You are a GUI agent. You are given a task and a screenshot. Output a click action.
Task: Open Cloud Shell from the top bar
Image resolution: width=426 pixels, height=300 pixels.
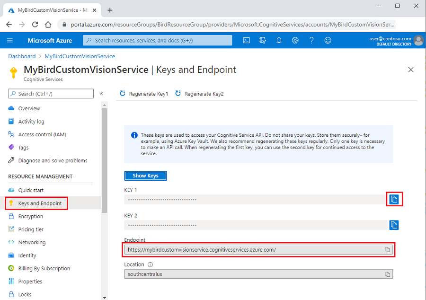pyautogui.click(x=246, y=40)
